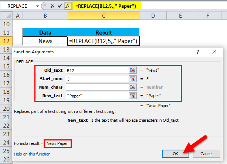
Task: Close the Function Arguments dialog
Action: click(214, 52)
